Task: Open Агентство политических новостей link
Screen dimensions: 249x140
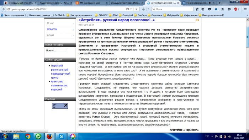Action: (x=59, y=86)
